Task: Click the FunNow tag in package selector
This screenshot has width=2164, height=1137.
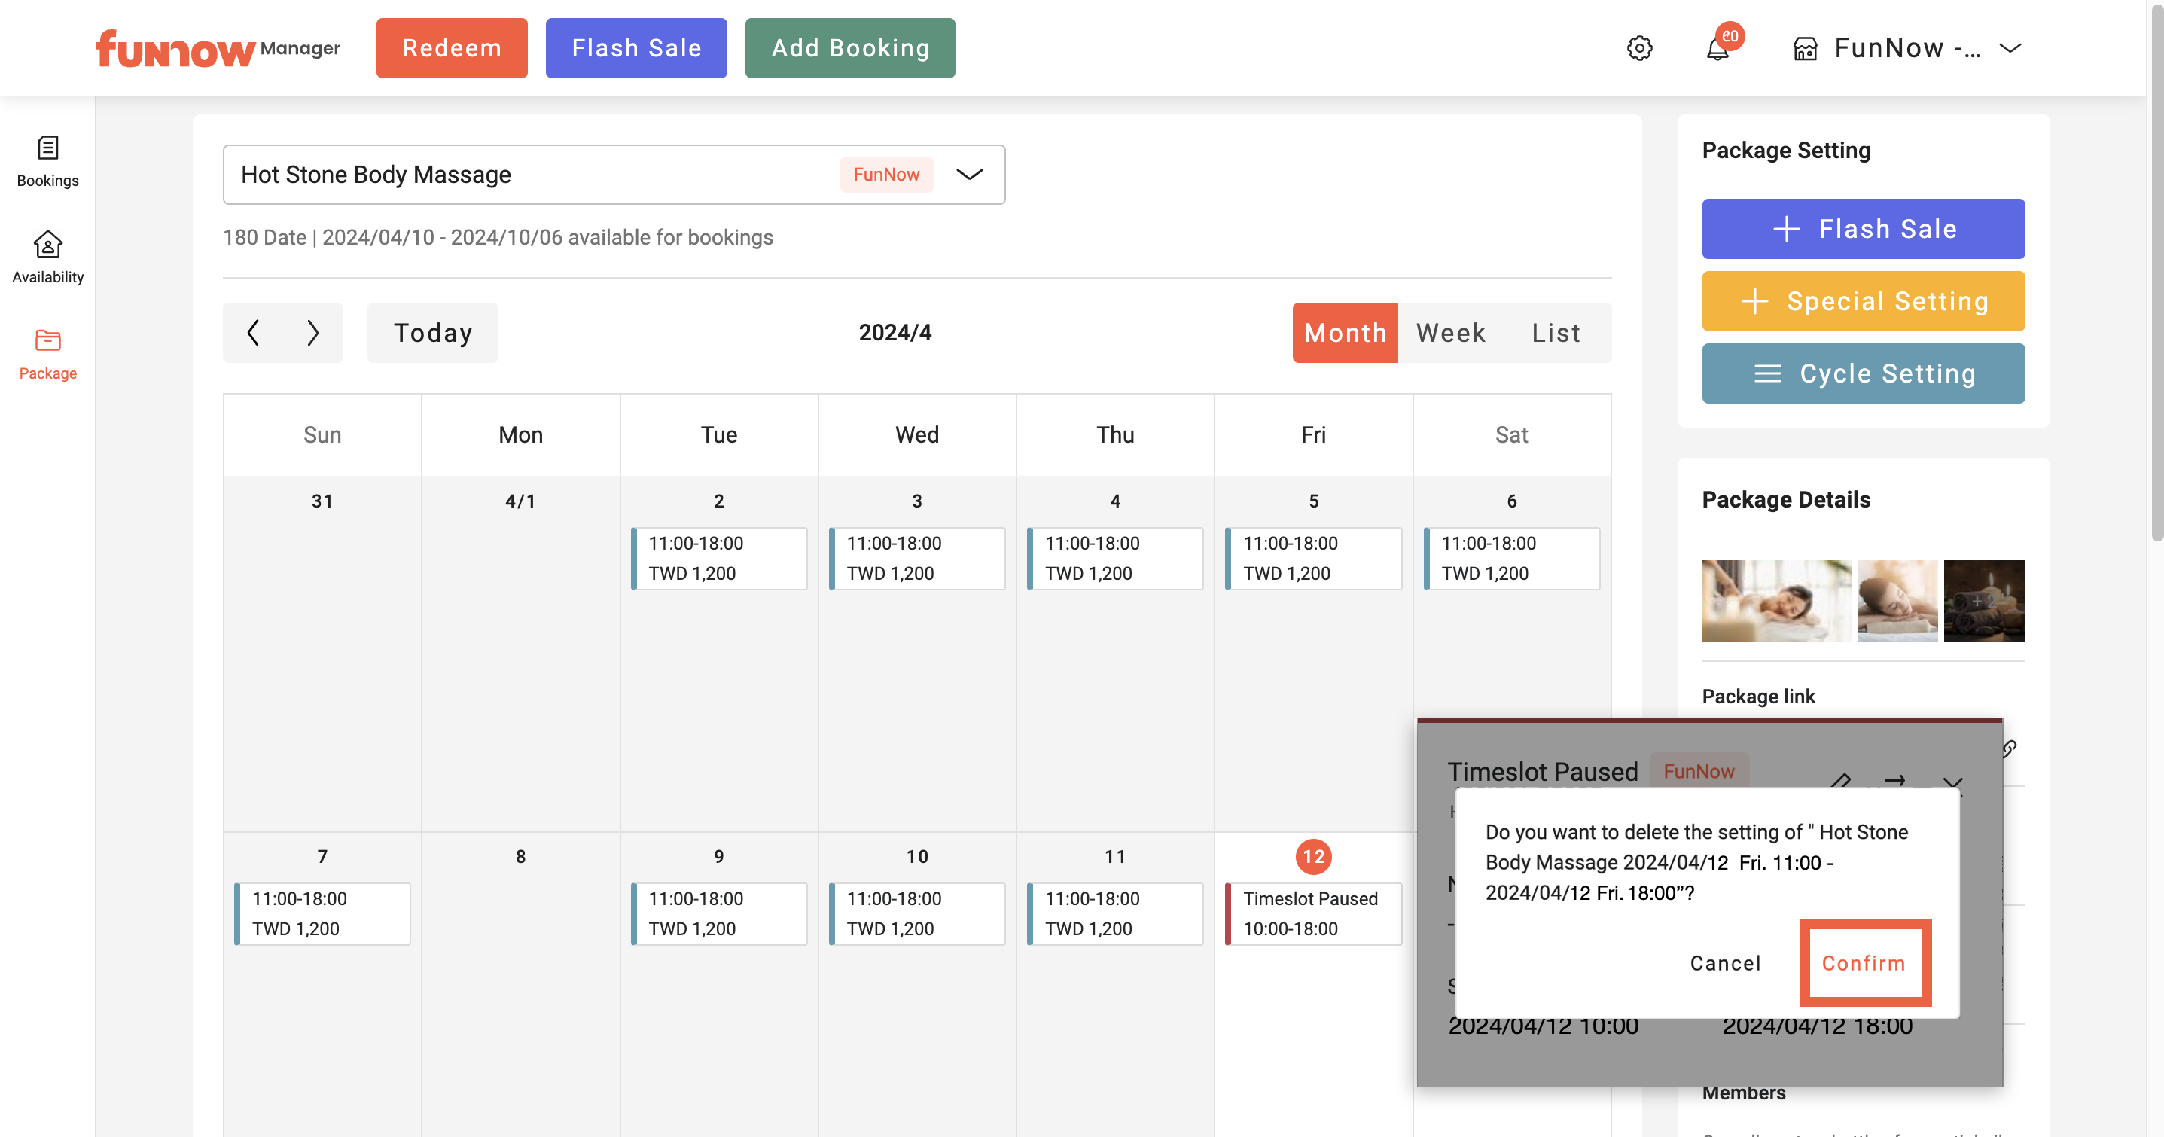Action: point(886,174)
